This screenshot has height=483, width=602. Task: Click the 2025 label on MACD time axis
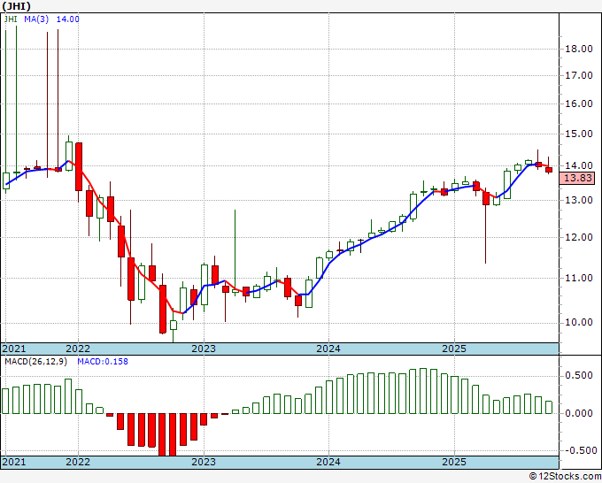tap(454, 462)
